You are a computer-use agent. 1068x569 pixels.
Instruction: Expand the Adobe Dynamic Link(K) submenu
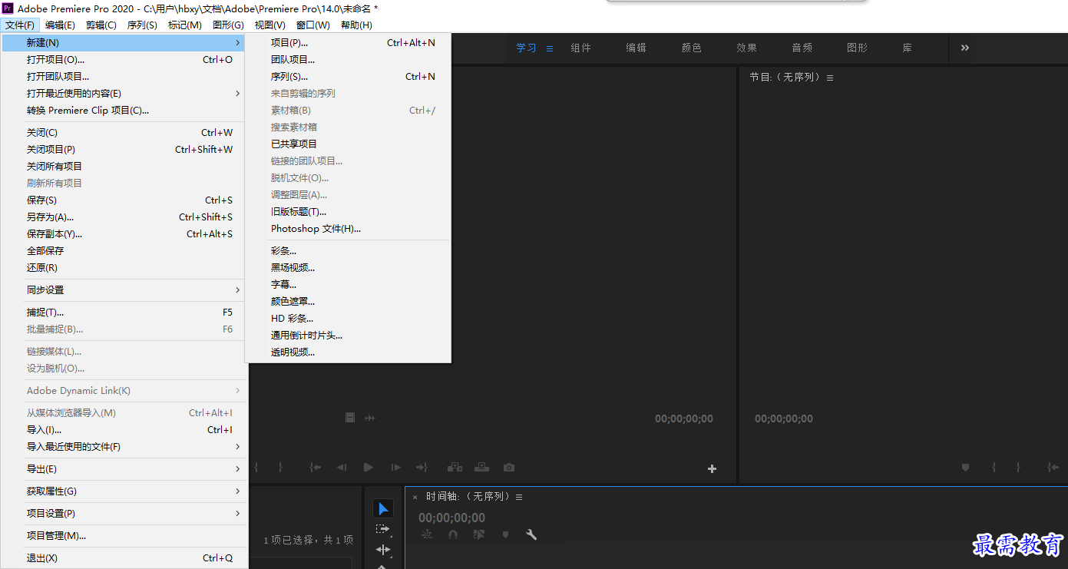point(126,391)
